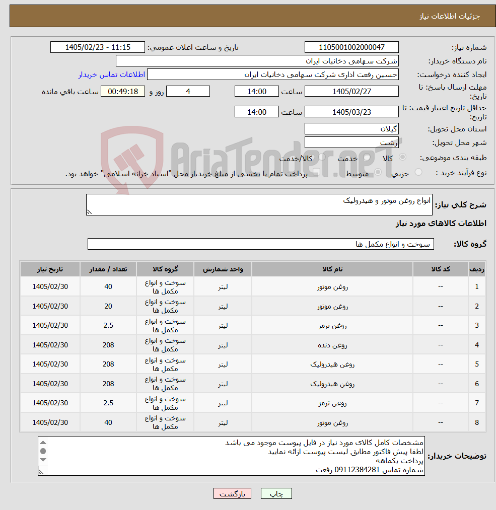Click the بازگشت back button
The height and width of the screenshot is (510, 496).
232,493
